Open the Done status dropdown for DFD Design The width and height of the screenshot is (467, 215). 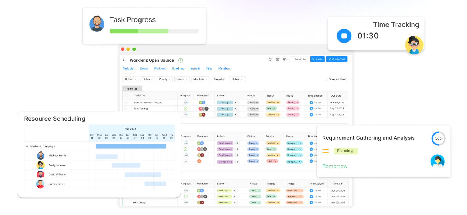click(255, 203)
